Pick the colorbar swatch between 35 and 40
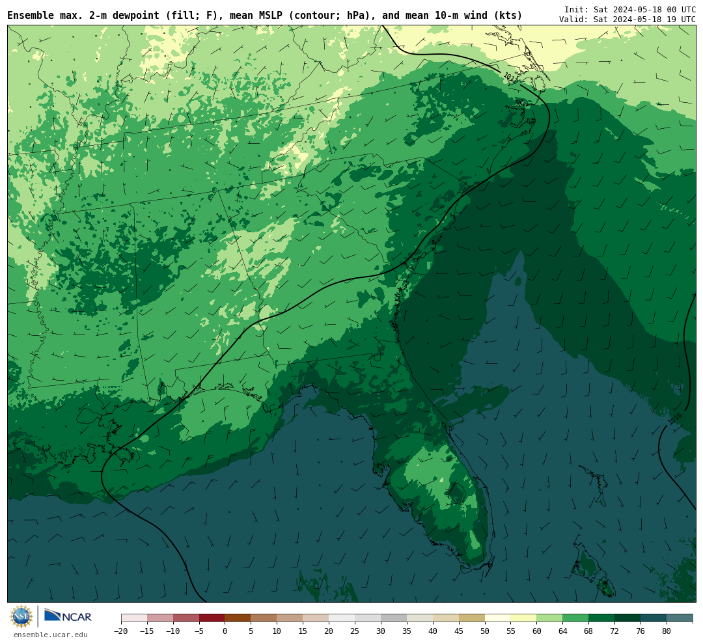The height and width of the screenshot is (643, 703). [420, 618]
